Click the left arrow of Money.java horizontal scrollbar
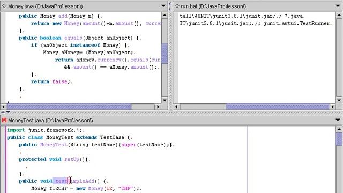 point(3,107)
